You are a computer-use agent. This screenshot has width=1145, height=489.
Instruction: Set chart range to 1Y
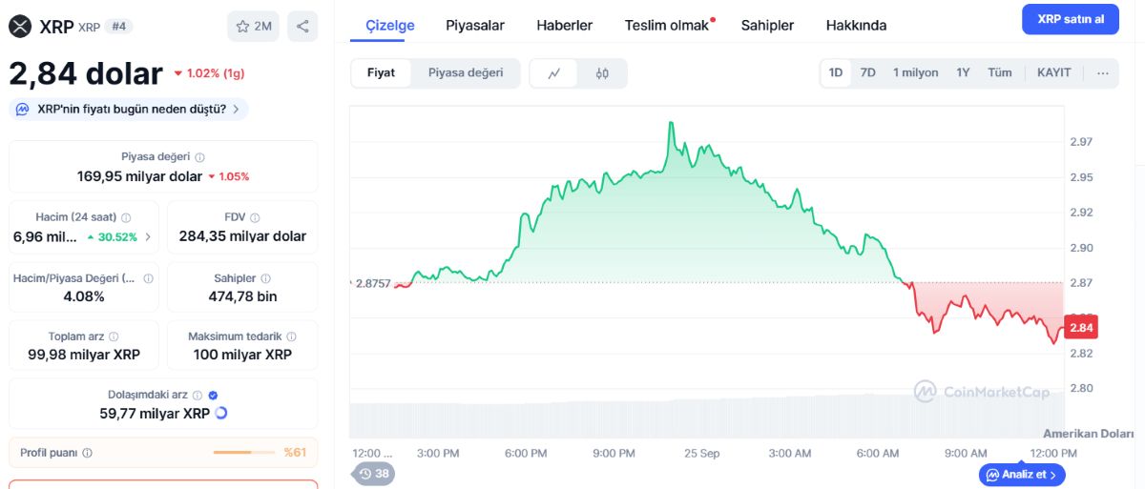click(964, 73)
